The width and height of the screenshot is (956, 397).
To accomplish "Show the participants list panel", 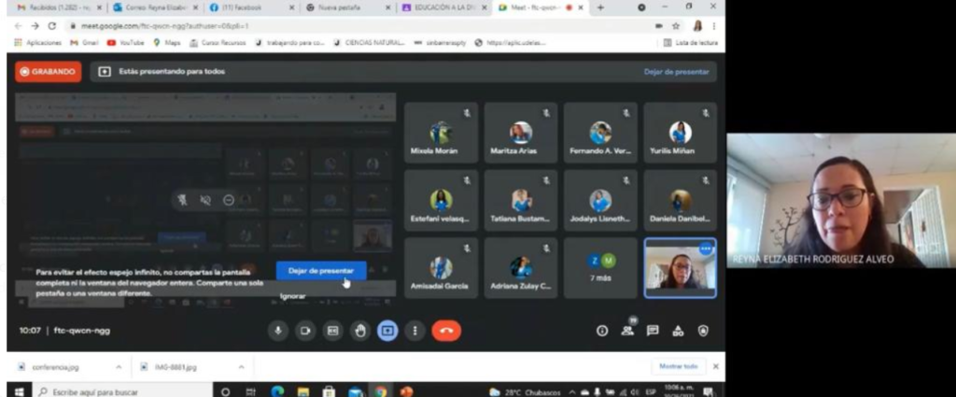I will click(627, 331).
